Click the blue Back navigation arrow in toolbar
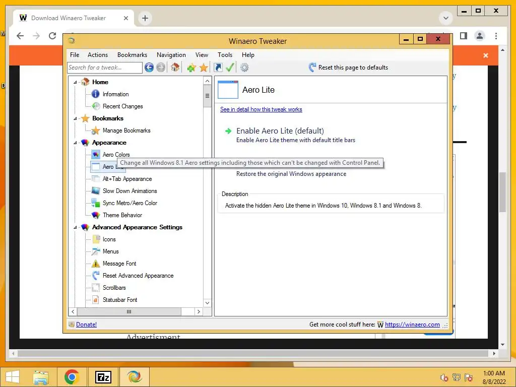This screenshot has height=387, width=516. [149, 68]
